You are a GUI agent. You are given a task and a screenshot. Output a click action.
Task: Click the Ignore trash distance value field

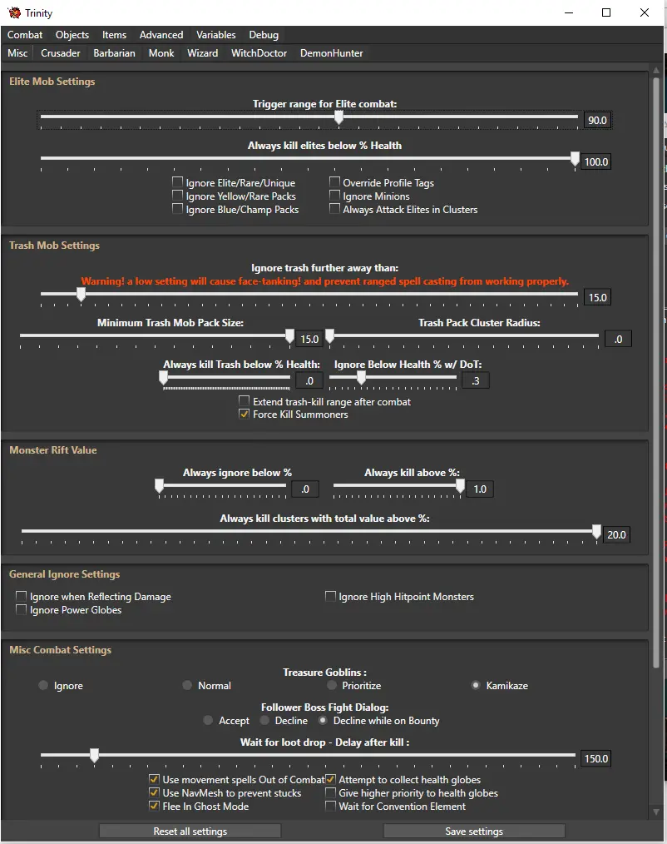[597, 298]
